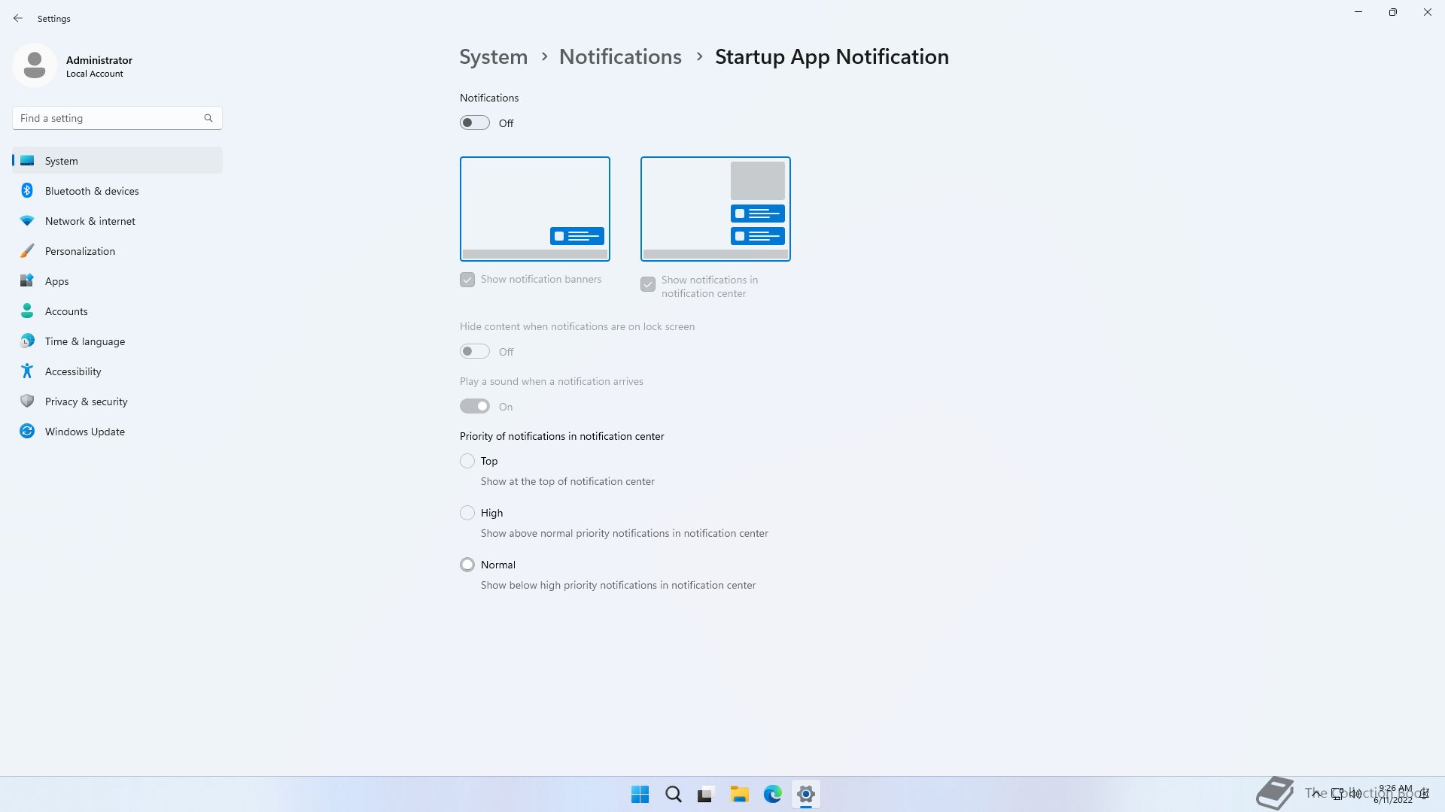Turn on the Notifications toggle

tap(475, 123)
